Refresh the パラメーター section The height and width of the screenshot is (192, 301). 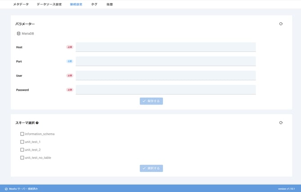pos(281,24)
